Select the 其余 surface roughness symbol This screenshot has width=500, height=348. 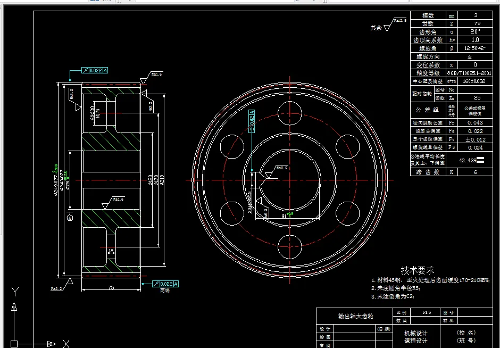(388, 25)
